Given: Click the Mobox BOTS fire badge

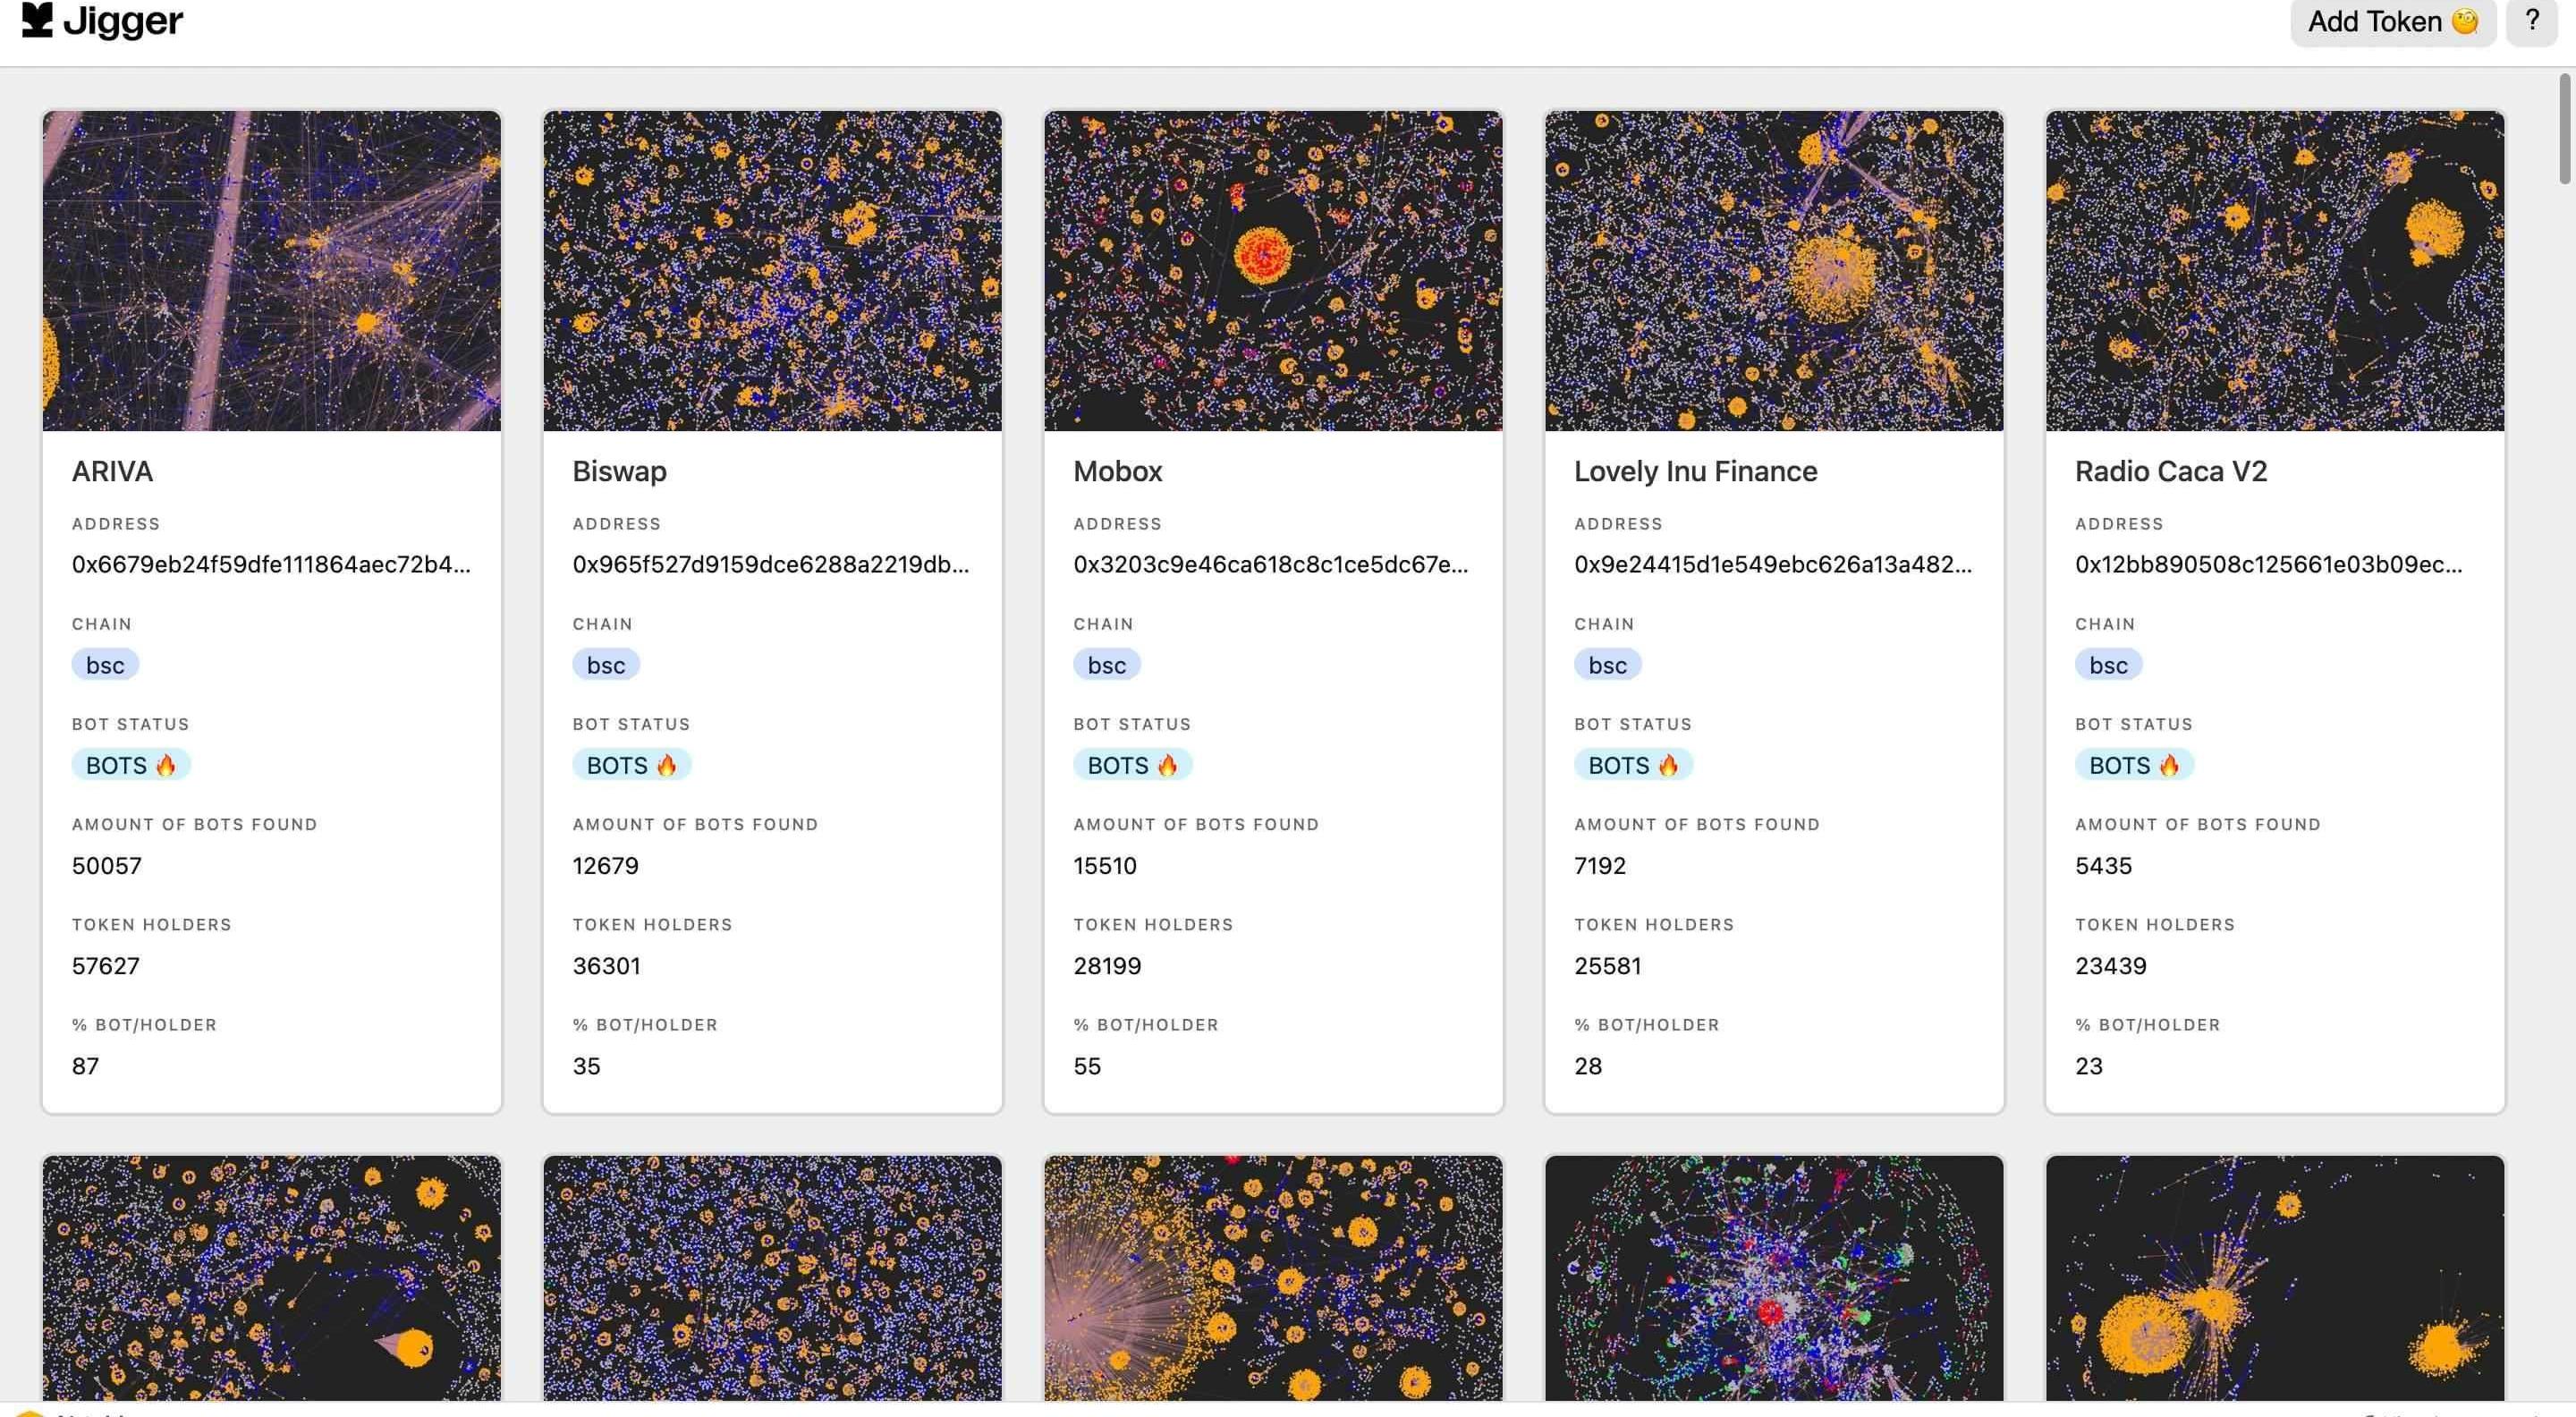Looking at the screenshot, I should 1132,765.
